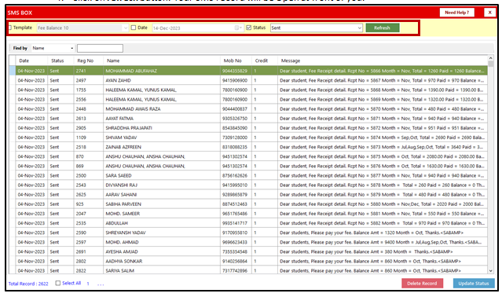This screenshot has width=502, height=297.
Task: Tick the Date filter checkbox
Action: click(134, 27)
